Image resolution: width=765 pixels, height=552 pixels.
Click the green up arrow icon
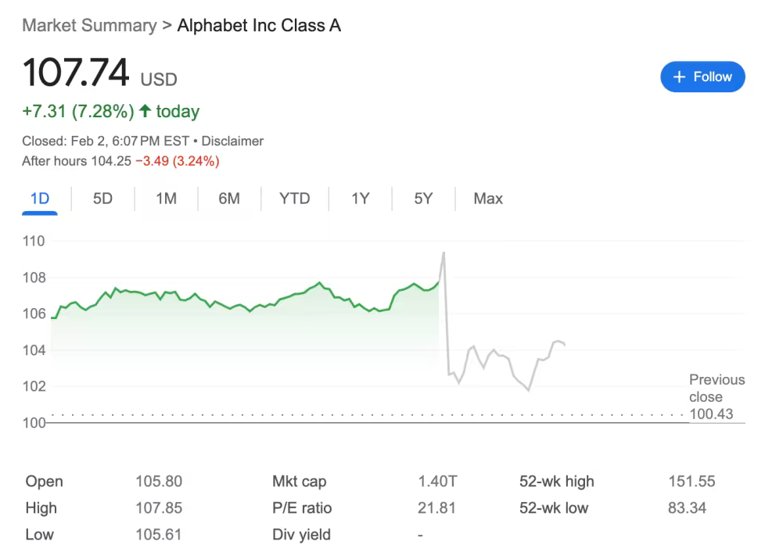[145, 111]
